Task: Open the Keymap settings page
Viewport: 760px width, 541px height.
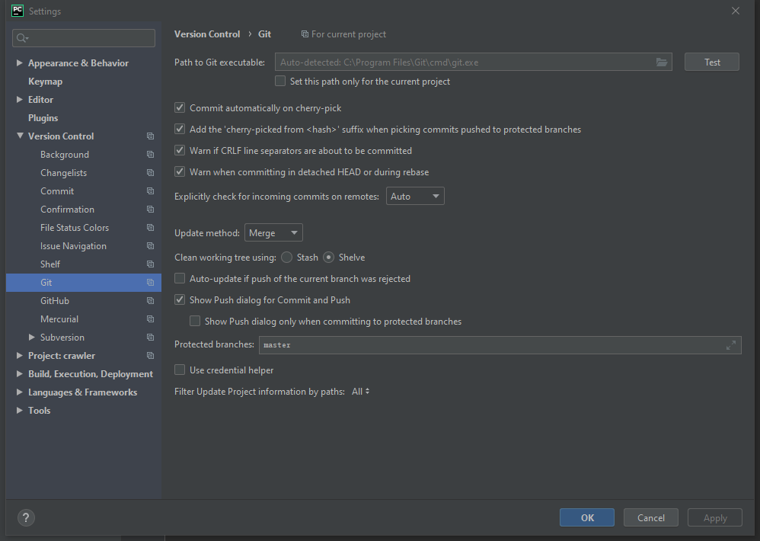Action: coord(45,82)
